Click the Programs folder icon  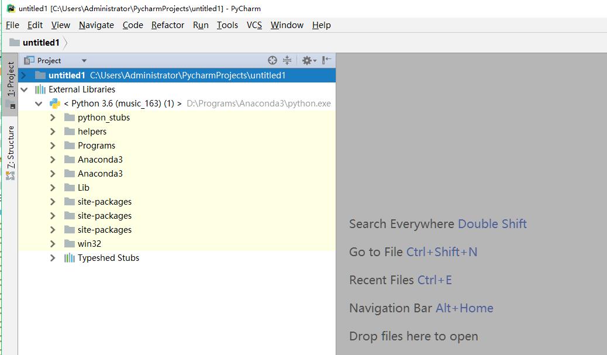[69, 145]
